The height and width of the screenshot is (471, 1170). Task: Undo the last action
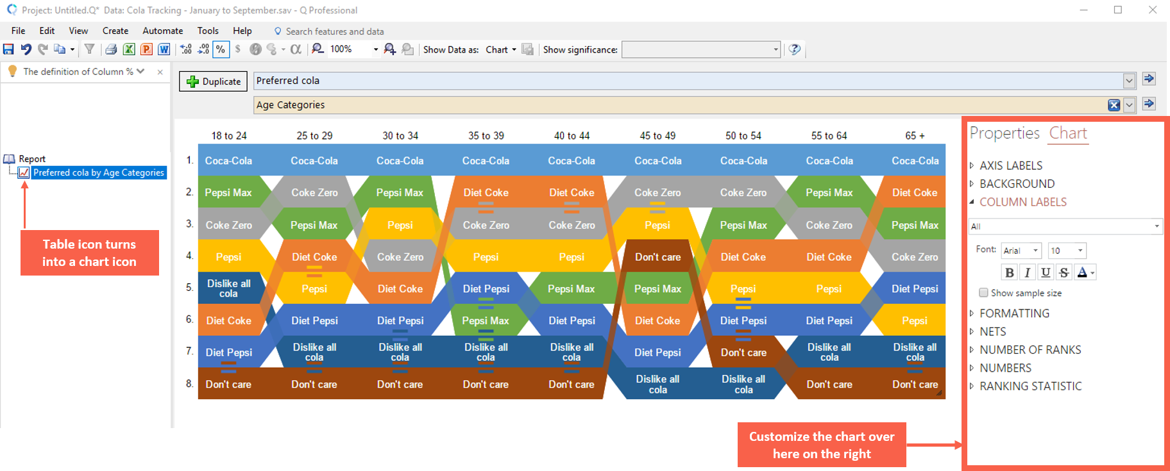click(x=26, y=49)
